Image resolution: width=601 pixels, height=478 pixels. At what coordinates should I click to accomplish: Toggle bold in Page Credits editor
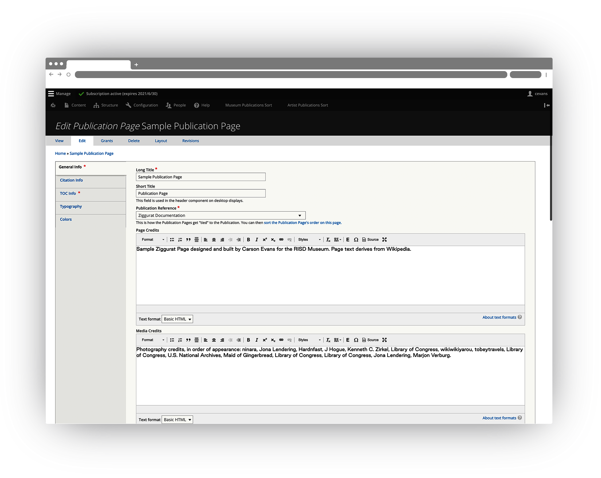tap(249, 240)
